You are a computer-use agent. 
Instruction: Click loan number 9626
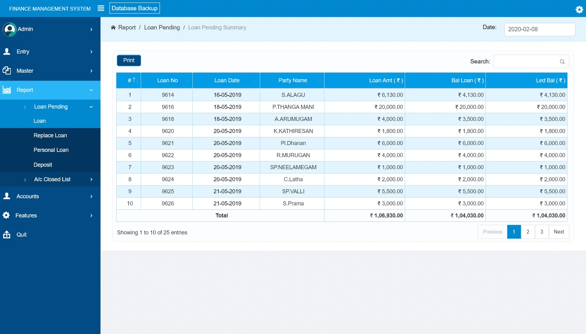click(x=168, y=204)
